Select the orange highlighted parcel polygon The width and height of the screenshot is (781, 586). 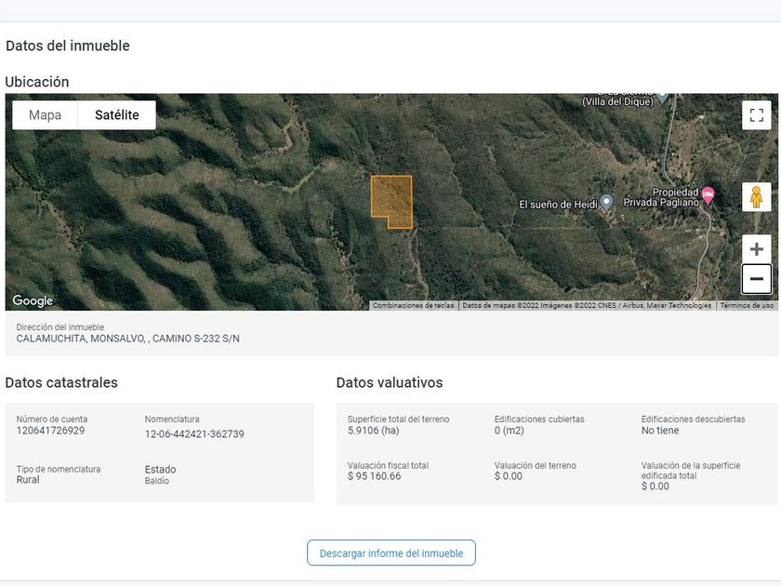390,200
